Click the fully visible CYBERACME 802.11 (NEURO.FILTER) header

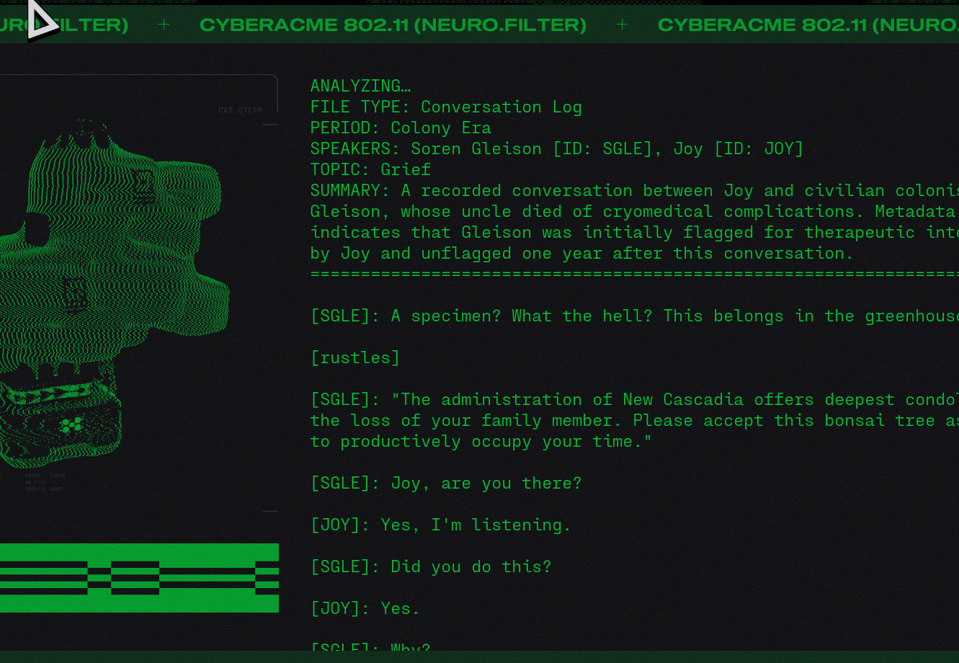point(393,25)
